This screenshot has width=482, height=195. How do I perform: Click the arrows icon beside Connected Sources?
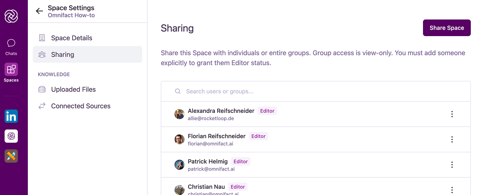pyautogui.click(x=42, y=106)
